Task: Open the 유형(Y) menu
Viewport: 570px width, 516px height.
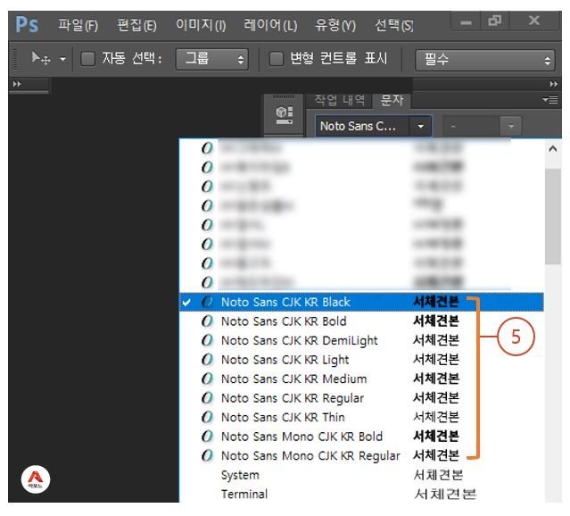Action: 335,25
